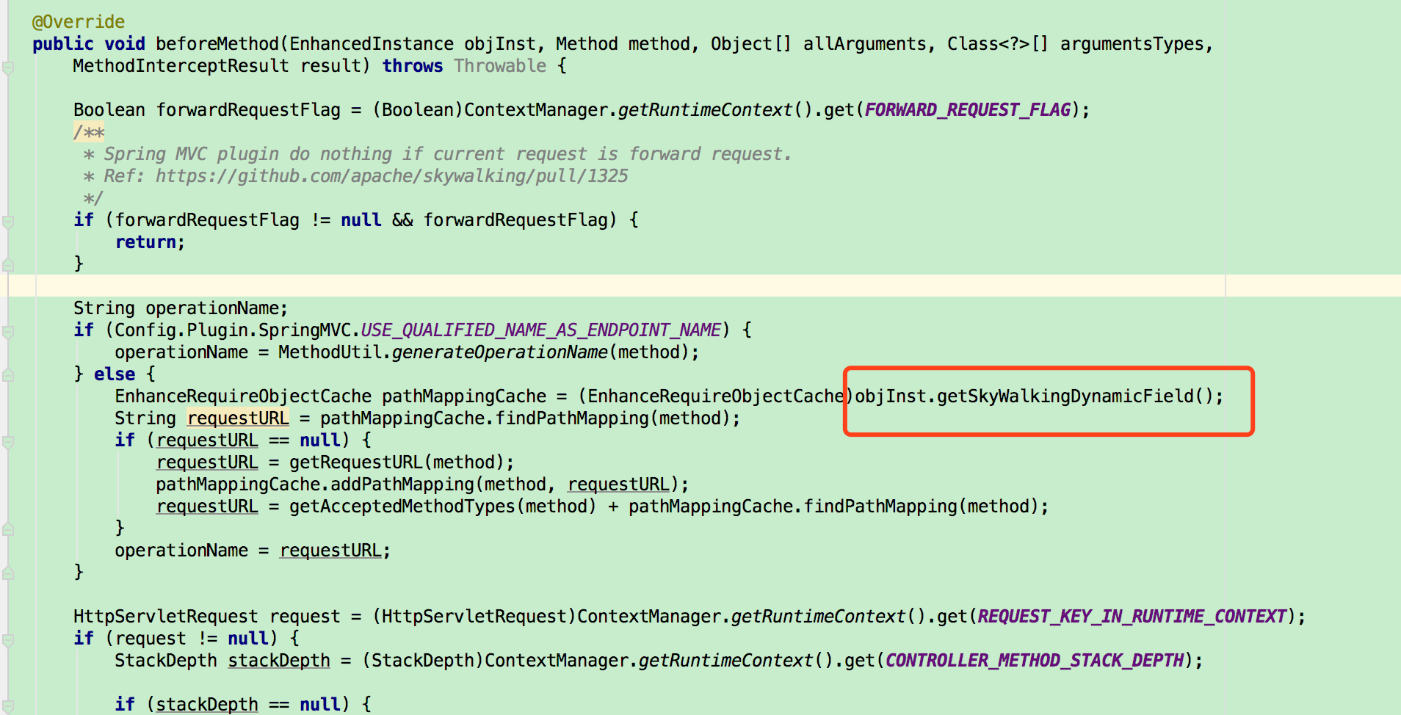Fold the 'if (request != null)' block

[x=8, y=640]
